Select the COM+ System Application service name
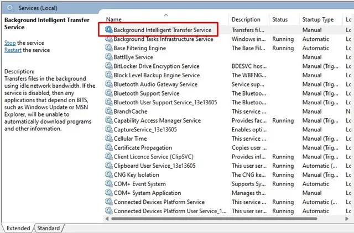Screen dimensions: 354x233 point(147,193)
